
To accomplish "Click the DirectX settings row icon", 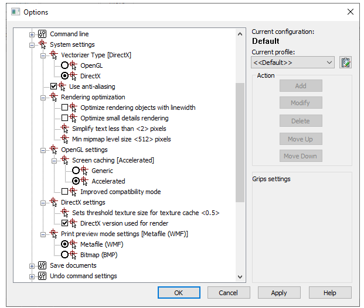I will pyautogui.click(x=53, y=202).
